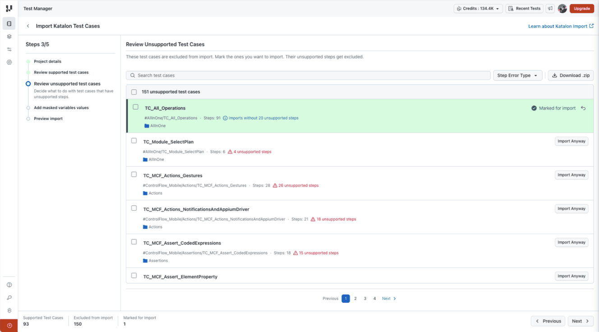Click the magnifier icon in search field

(x=133, y=75)
